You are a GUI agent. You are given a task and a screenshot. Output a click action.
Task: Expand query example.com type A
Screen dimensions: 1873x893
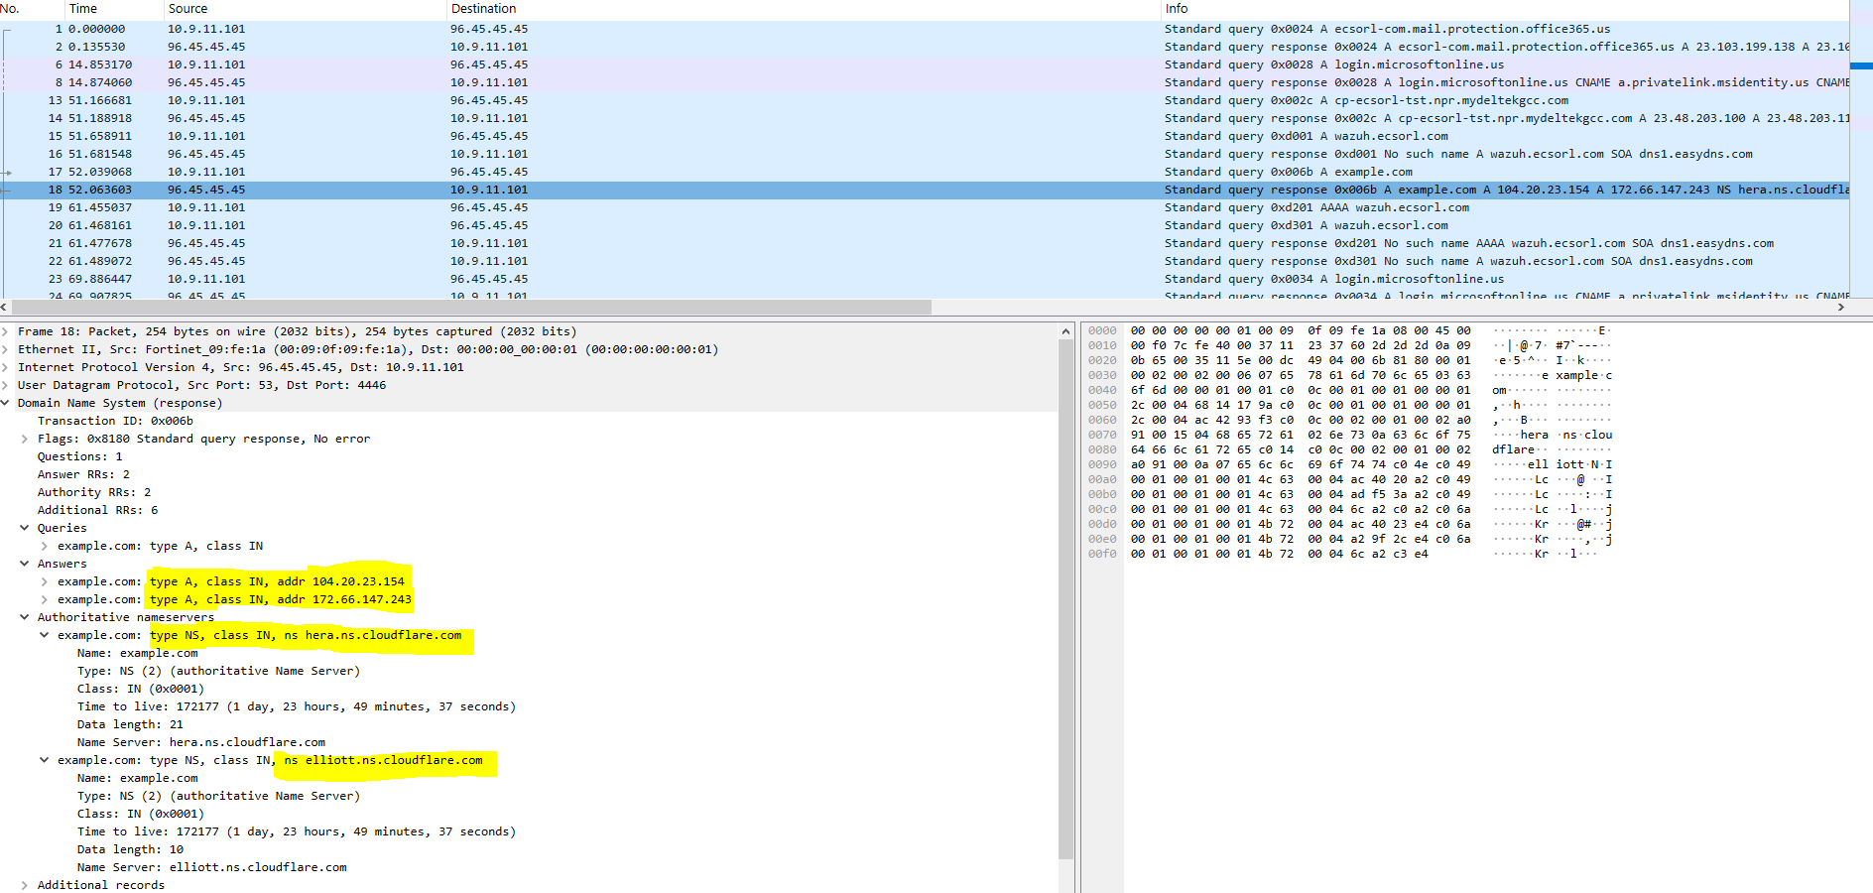45,546
